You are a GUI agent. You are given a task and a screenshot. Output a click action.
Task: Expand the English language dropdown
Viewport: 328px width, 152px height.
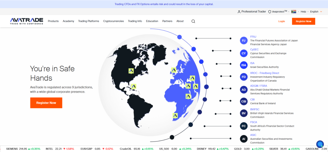pyautogui.click(x=316, y=12)
